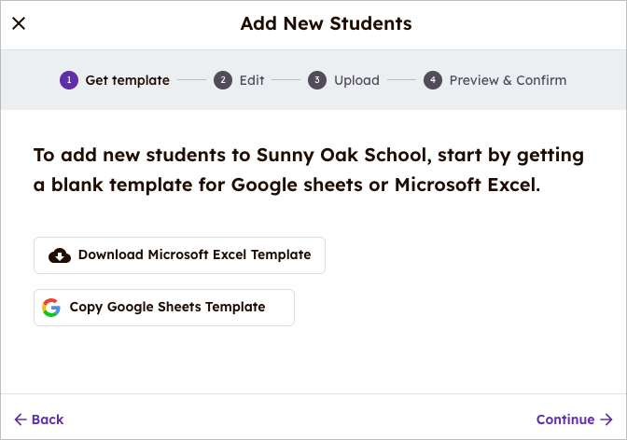Click the Sunny Oak School instruction heading
Viewport: 627px width, 440px height.
pyautogui.click(x=308, y=170)
